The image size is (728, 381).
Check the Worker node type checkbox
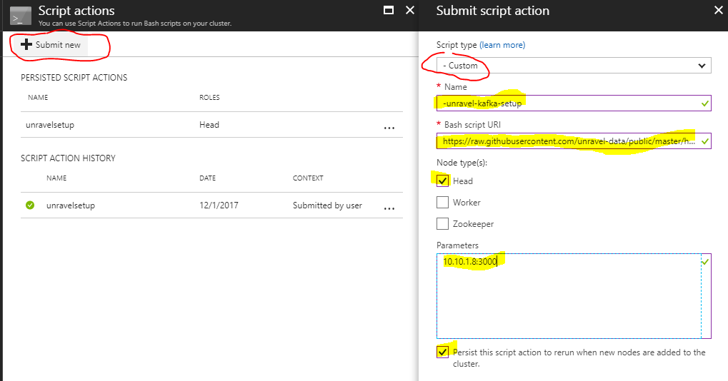pos(442,202)
